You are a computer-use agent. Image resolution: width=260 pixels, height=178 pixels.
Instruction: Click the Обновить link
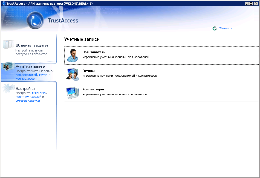(x=226, y=28)
